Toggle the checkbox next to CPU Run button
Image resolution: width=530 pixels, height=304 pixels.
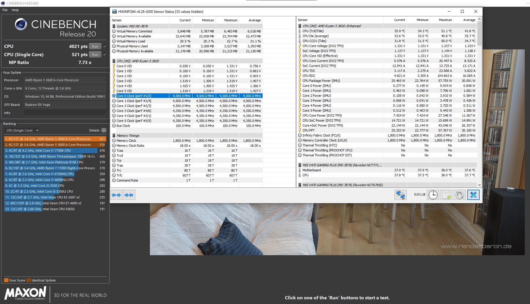point(105,46)
